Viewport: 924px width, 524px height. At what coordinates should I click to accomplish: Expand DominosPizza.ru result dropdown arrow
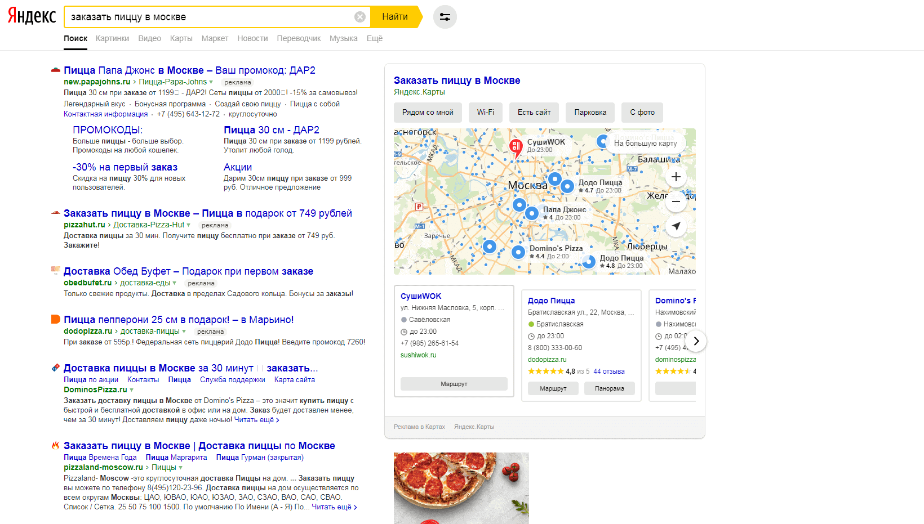point(132,390)
